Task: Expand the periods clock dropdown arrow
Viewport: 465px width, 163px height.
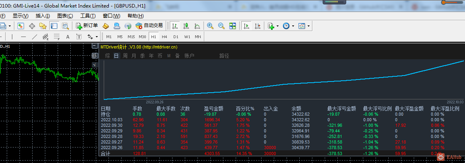Action: tap(293, 26)
